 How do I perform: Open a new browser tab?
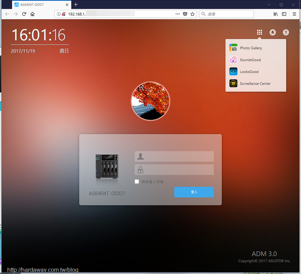pos(76,5)
